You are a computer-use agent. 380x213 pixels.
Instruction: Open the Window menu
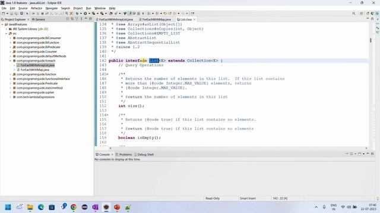coord(100,8)
